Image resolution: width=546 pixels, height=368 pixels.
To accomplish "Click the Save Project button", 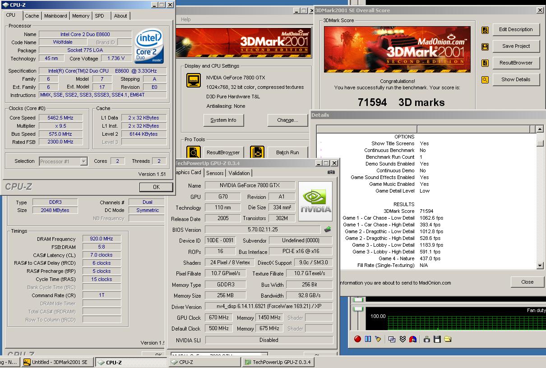I will pos(516,46).
